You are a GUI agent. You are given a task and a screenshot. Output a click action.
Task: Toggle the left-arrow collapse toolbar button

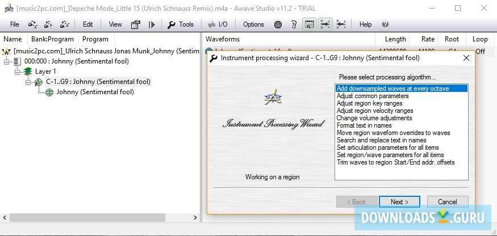coord(341,24)
